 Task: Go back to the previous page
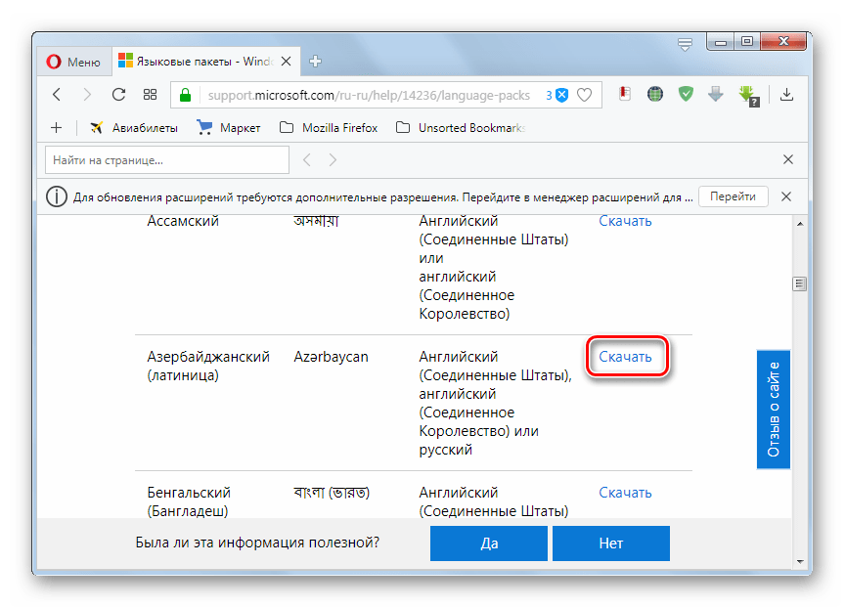point(57,95)
